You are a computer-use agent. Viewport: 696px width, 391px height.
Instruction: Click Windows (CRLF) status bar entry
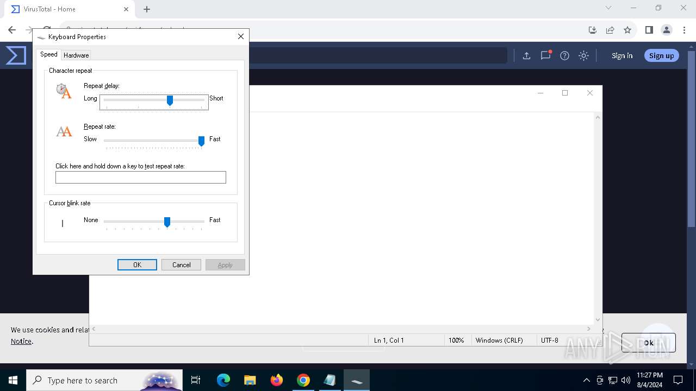499,340
